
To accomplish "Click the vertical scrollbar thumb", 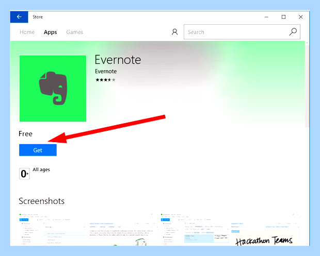I will tap(307, 86).
